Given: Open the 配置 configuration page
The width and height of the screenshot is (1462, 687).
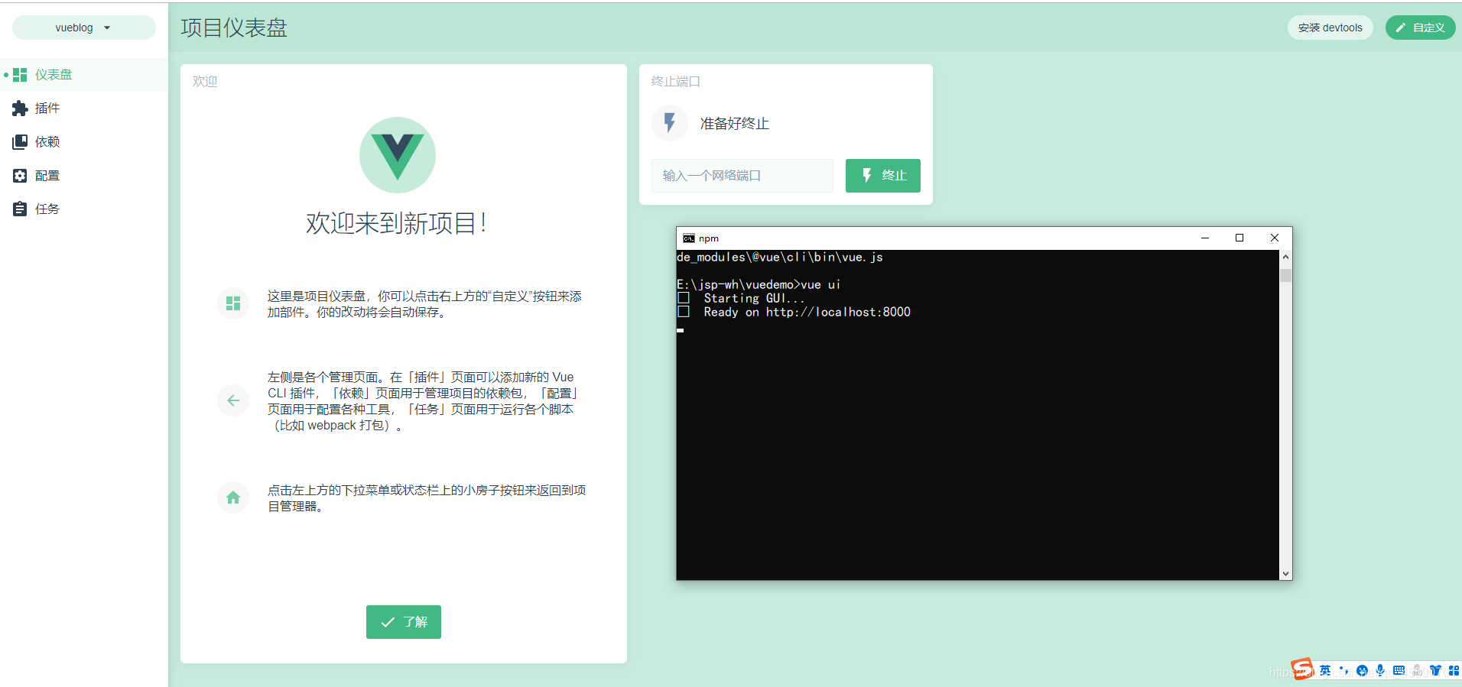Looking at the screenshot, I should [x=84, y=176].
